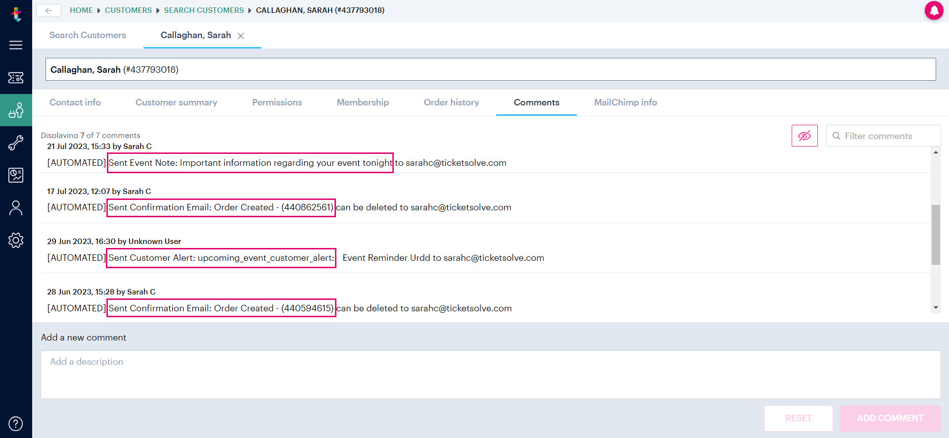This screenshot has height=438, width=949.
Task: Click the '28 Jun 2023, 15:28 by Sarah C' line
Action: (x=101, y=292)
